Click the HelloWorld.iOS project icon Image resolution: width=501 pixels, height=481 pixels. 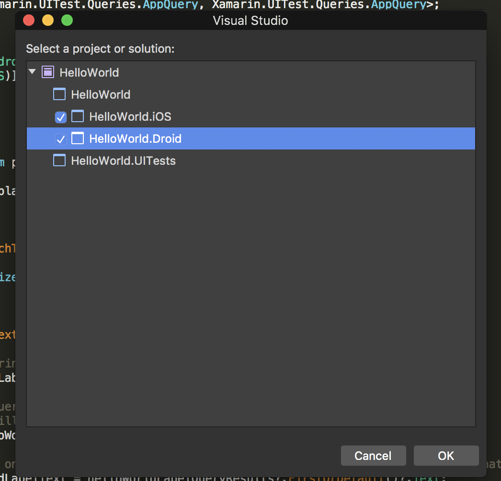(77, 116)
